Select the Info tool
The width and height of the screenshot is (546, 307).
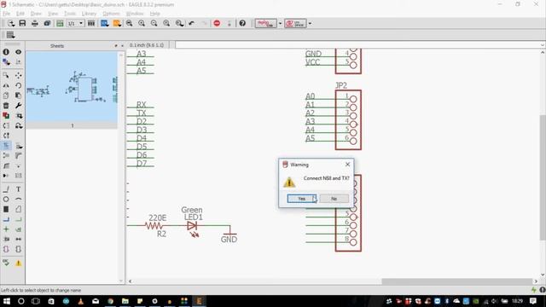click(x=6, y=52)
